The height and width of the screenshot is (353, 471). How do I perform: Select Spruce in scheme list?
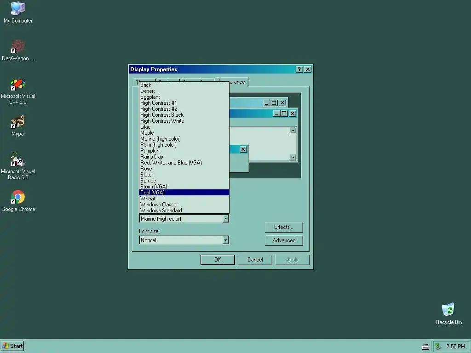tap(184, 181)
